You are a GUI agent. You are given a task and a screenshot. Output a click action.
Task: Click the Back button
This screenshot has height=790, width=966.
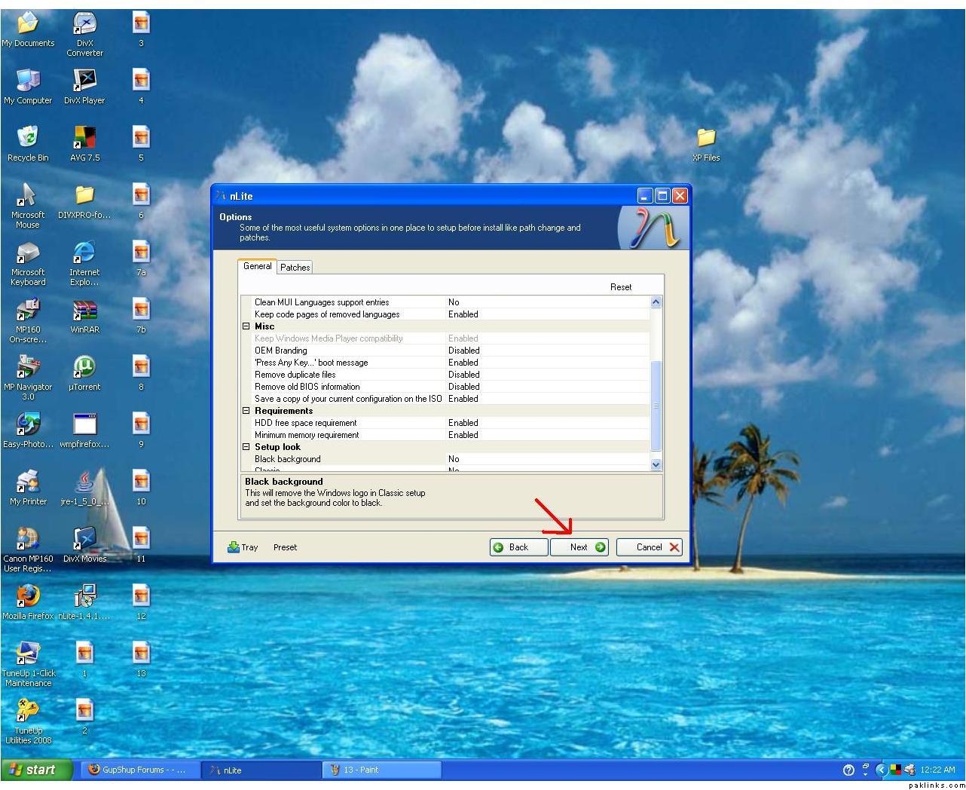point(518,547)
